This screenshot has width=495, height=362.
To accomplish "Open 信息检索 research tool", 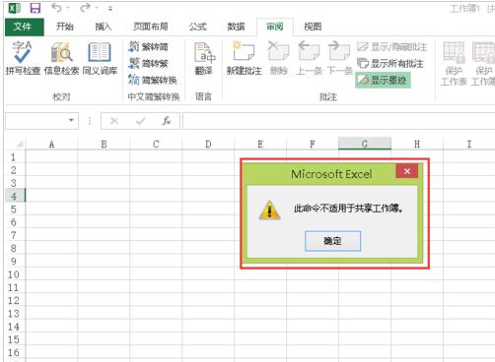I will click(x=61, y=58).
